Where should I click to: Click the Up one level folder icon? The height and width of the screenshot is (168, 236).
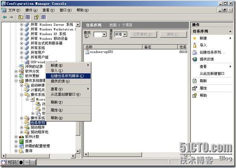pyautogui.click(x=20, y=17)
